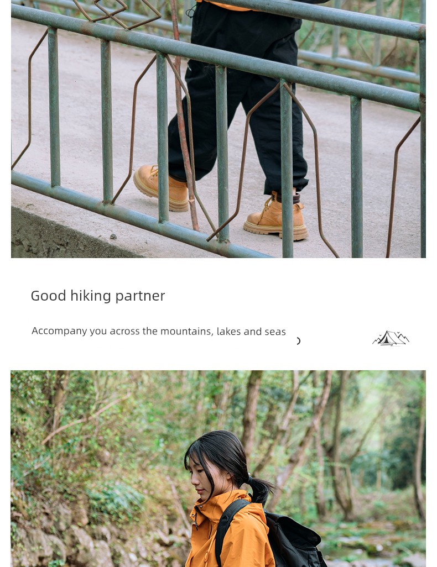Open the bottom photo of the woman in the orange jacket
This screenshot has width=437, height=567.
pyautogui.click(x=218, y=469)
